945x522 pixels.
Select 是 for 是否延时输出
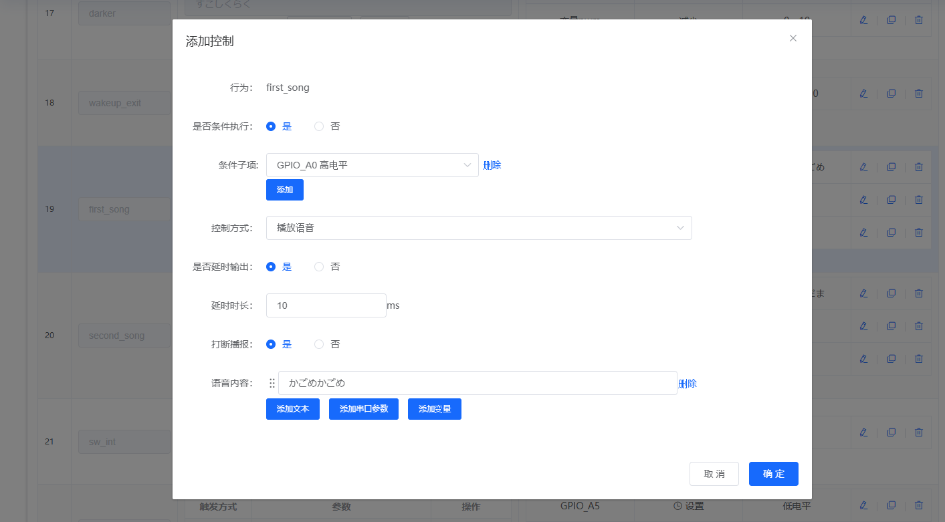271,267
